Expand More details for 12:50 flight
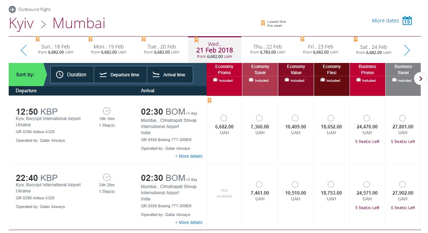 (189, 156)
